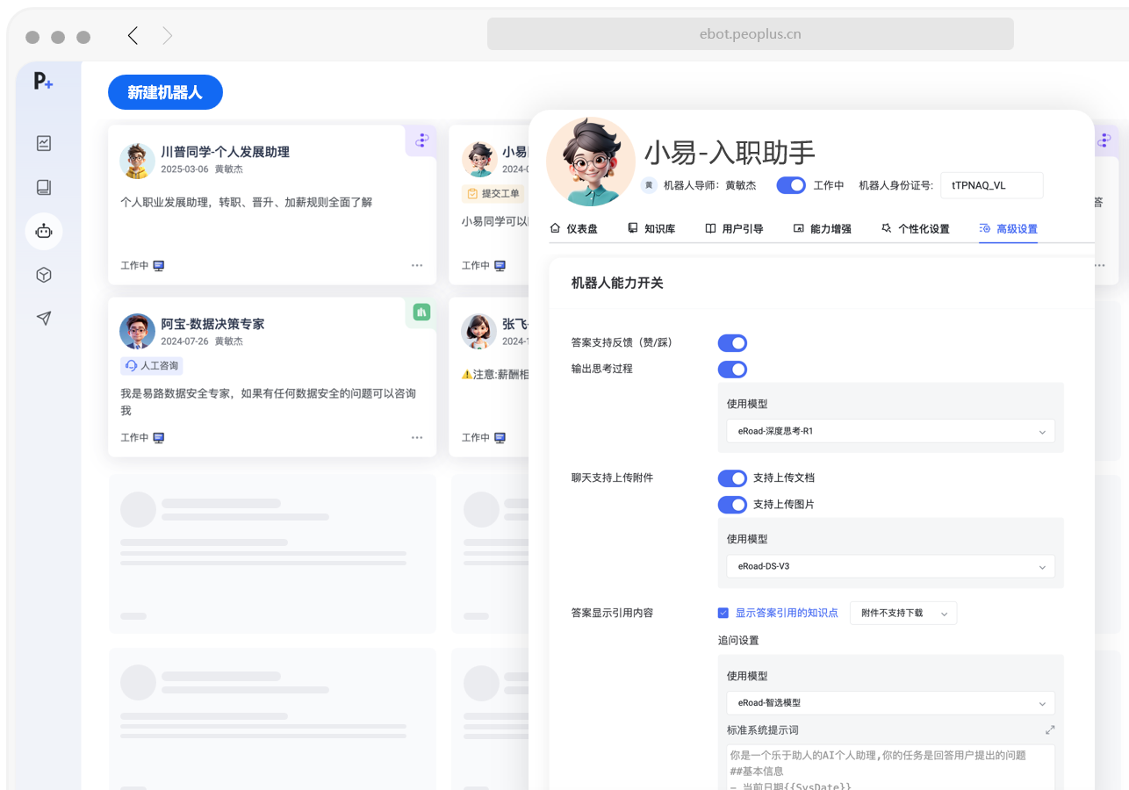Open the analytics chart icon in sidebar
1129x790 pixels.
pyautogui.click(x=44, y=143)
